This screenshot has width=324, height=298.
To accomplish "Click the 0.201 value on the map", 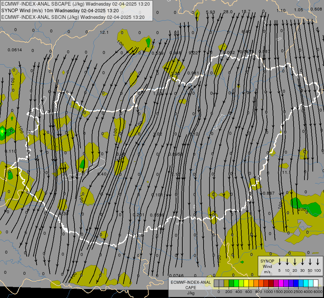I will coord(138,215).
